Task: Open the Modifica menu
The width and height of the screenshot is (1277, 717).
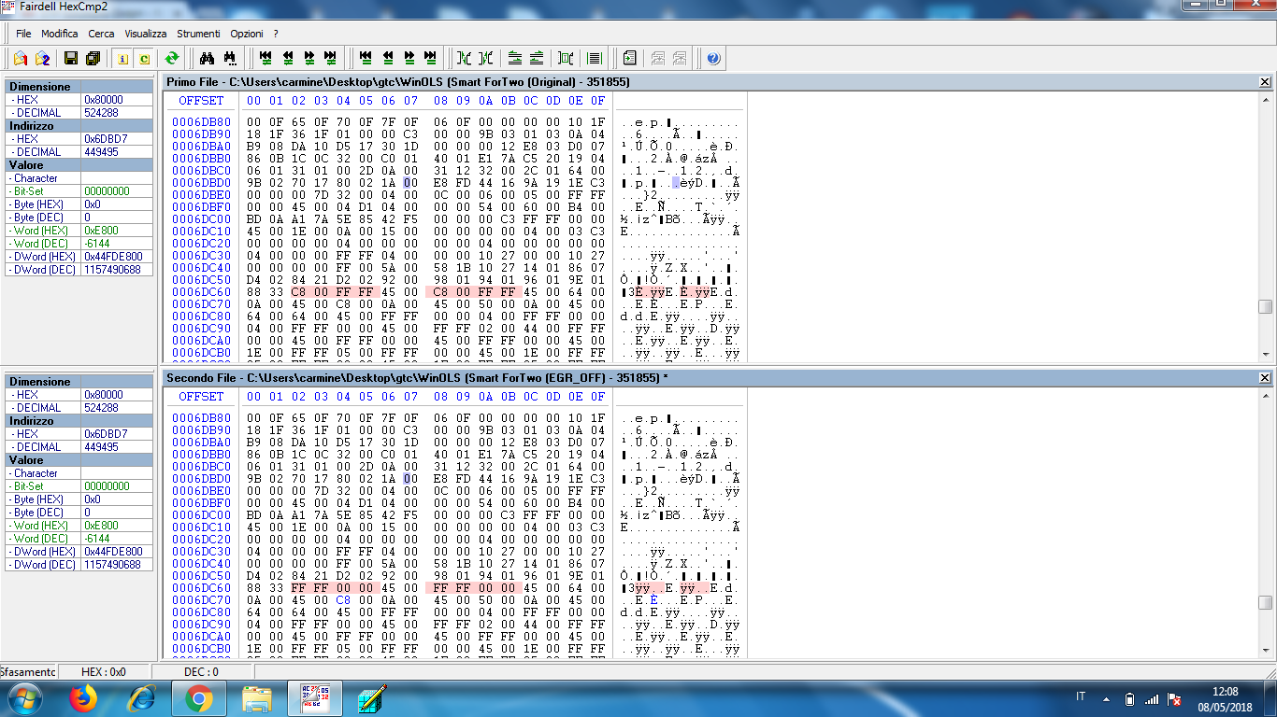Action: click(x=60, y=34)
